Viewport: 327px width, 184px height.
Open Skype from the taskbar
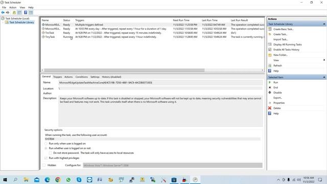(79, 179)
